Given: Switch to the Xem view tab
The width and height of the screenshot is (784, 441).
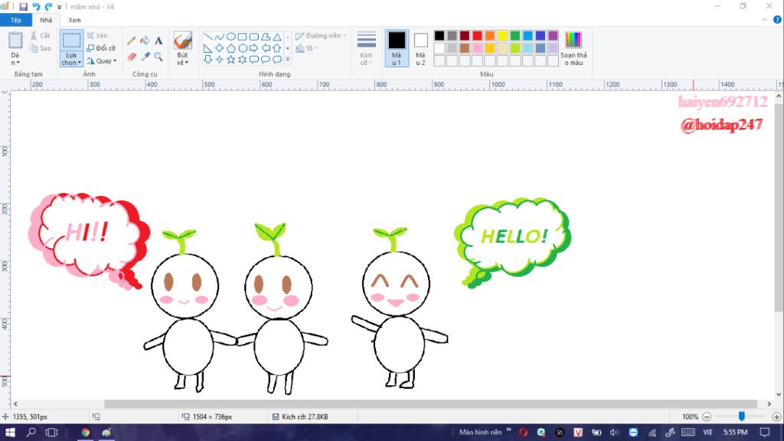Looking at the screenshot, I should (74, 20).
